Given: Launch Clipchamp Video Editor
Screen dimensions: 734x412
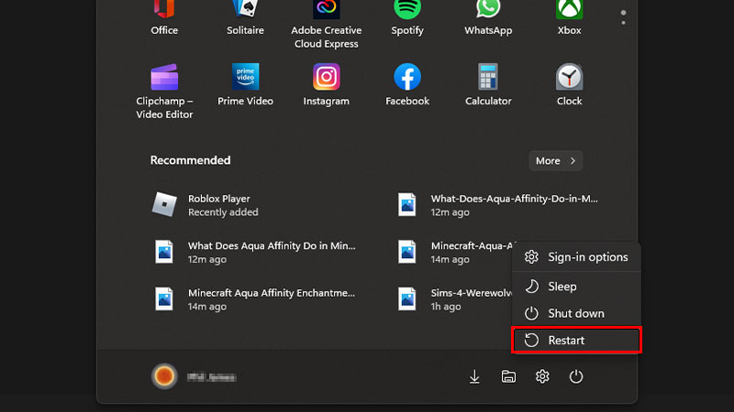Looking at the screenshot, I should coord(164,92).
